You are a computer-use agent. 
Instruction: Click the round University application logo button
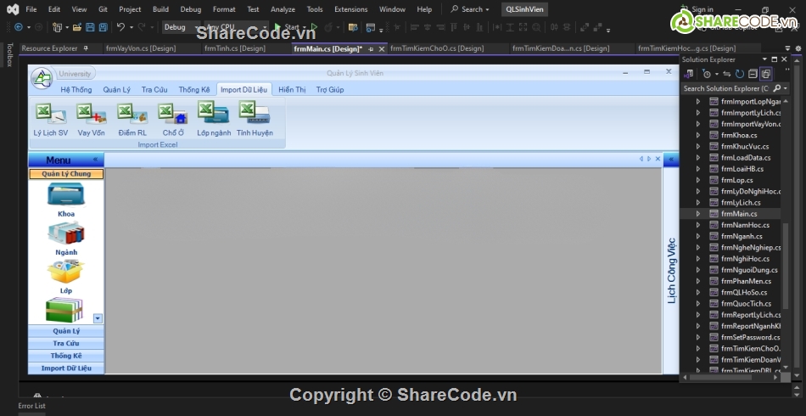coord(42,78)
